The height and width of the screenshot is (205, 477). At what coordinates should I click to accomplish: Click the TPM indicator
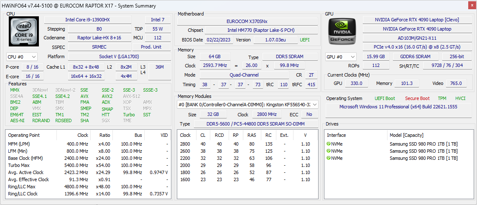[442, 98]
